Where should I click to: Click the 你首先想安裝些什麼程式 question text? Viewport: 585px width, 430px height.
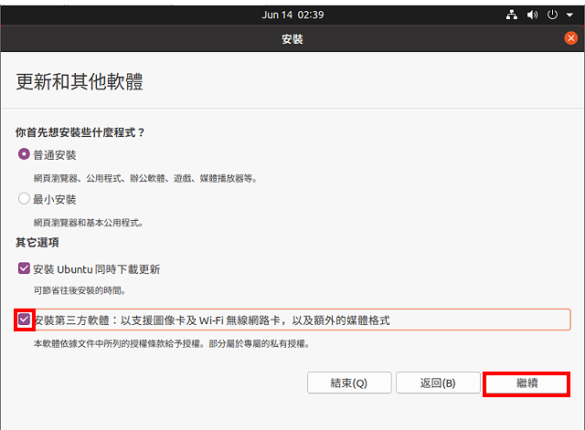click(80, 132)
